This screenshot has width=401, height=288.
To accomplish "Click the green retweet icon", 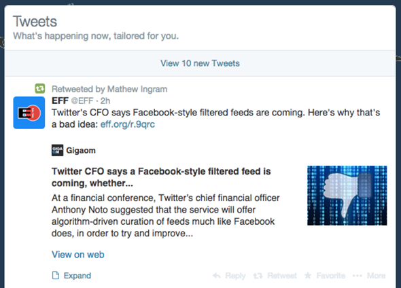I will point(40,89).
